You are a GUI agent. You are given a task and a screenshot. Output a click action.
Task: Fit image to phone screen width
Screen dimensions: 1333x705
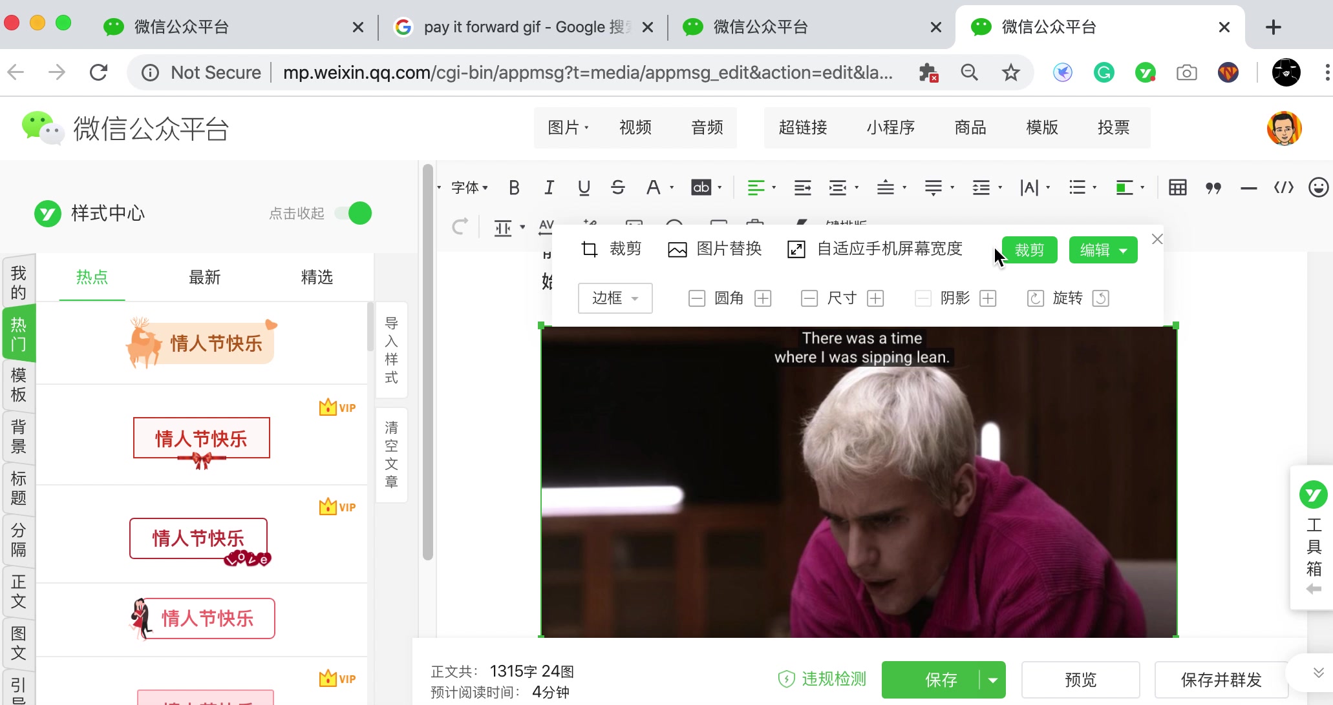coord(875,249)
